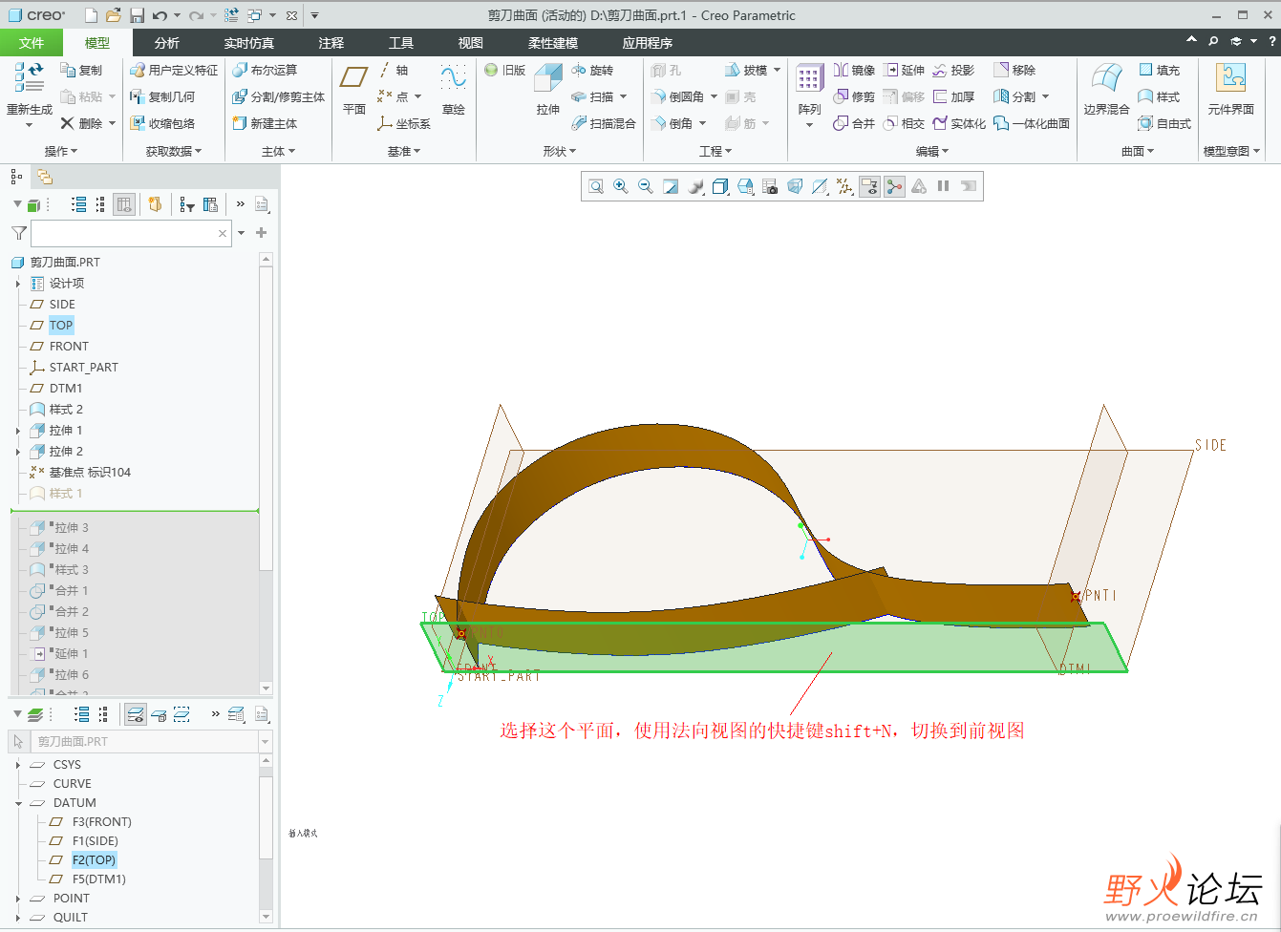This screenshot has width=1281, height=932.
Task: Expand the CSYS layer group
Action: pyautogui.click(x=18, y=765)
